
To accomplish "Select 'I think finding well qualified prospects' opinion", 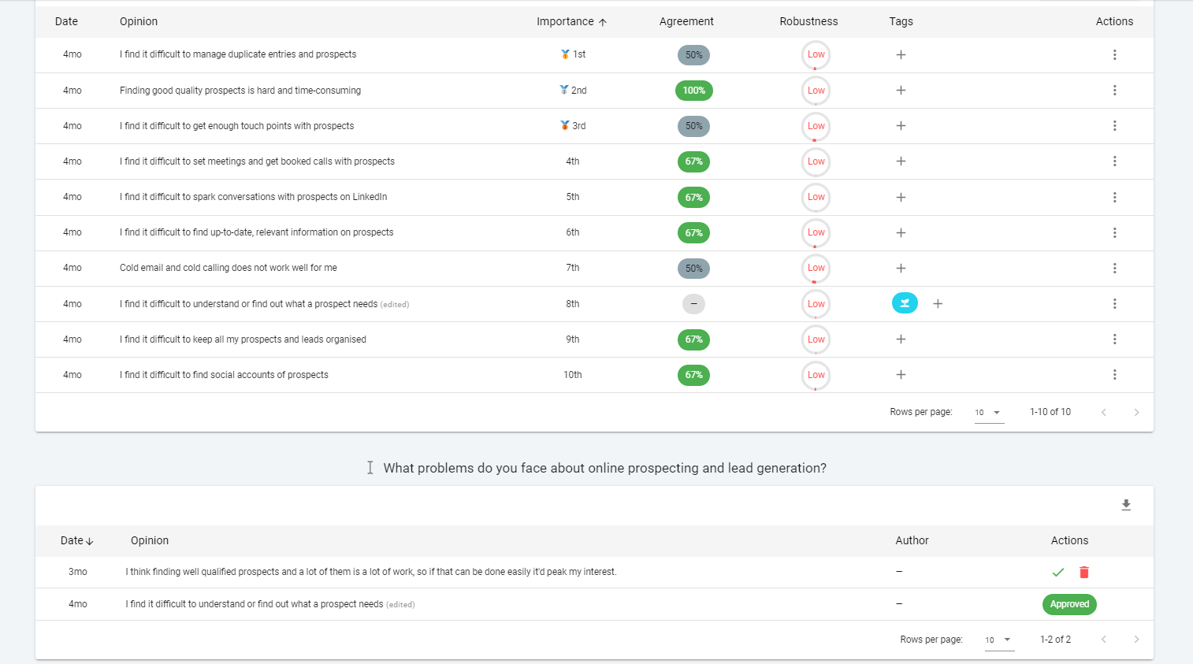I will pos(371,572).
